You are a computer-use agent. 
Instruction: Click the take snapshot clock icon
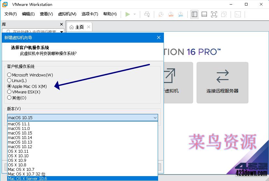point(161,14)
